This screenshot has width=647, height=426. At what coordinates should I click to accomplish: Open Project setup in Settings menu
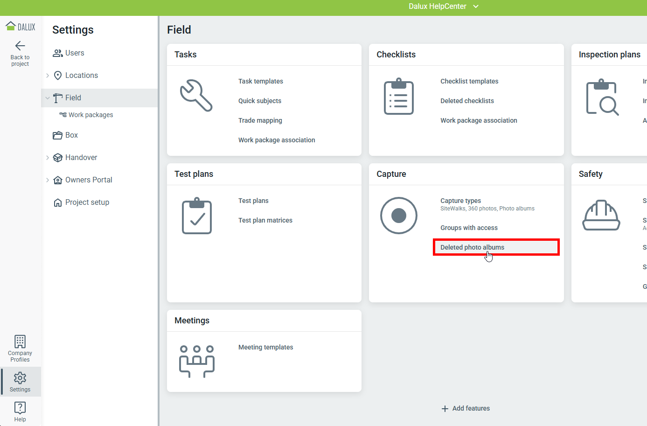pyautogui.click(x=87, y=203)
